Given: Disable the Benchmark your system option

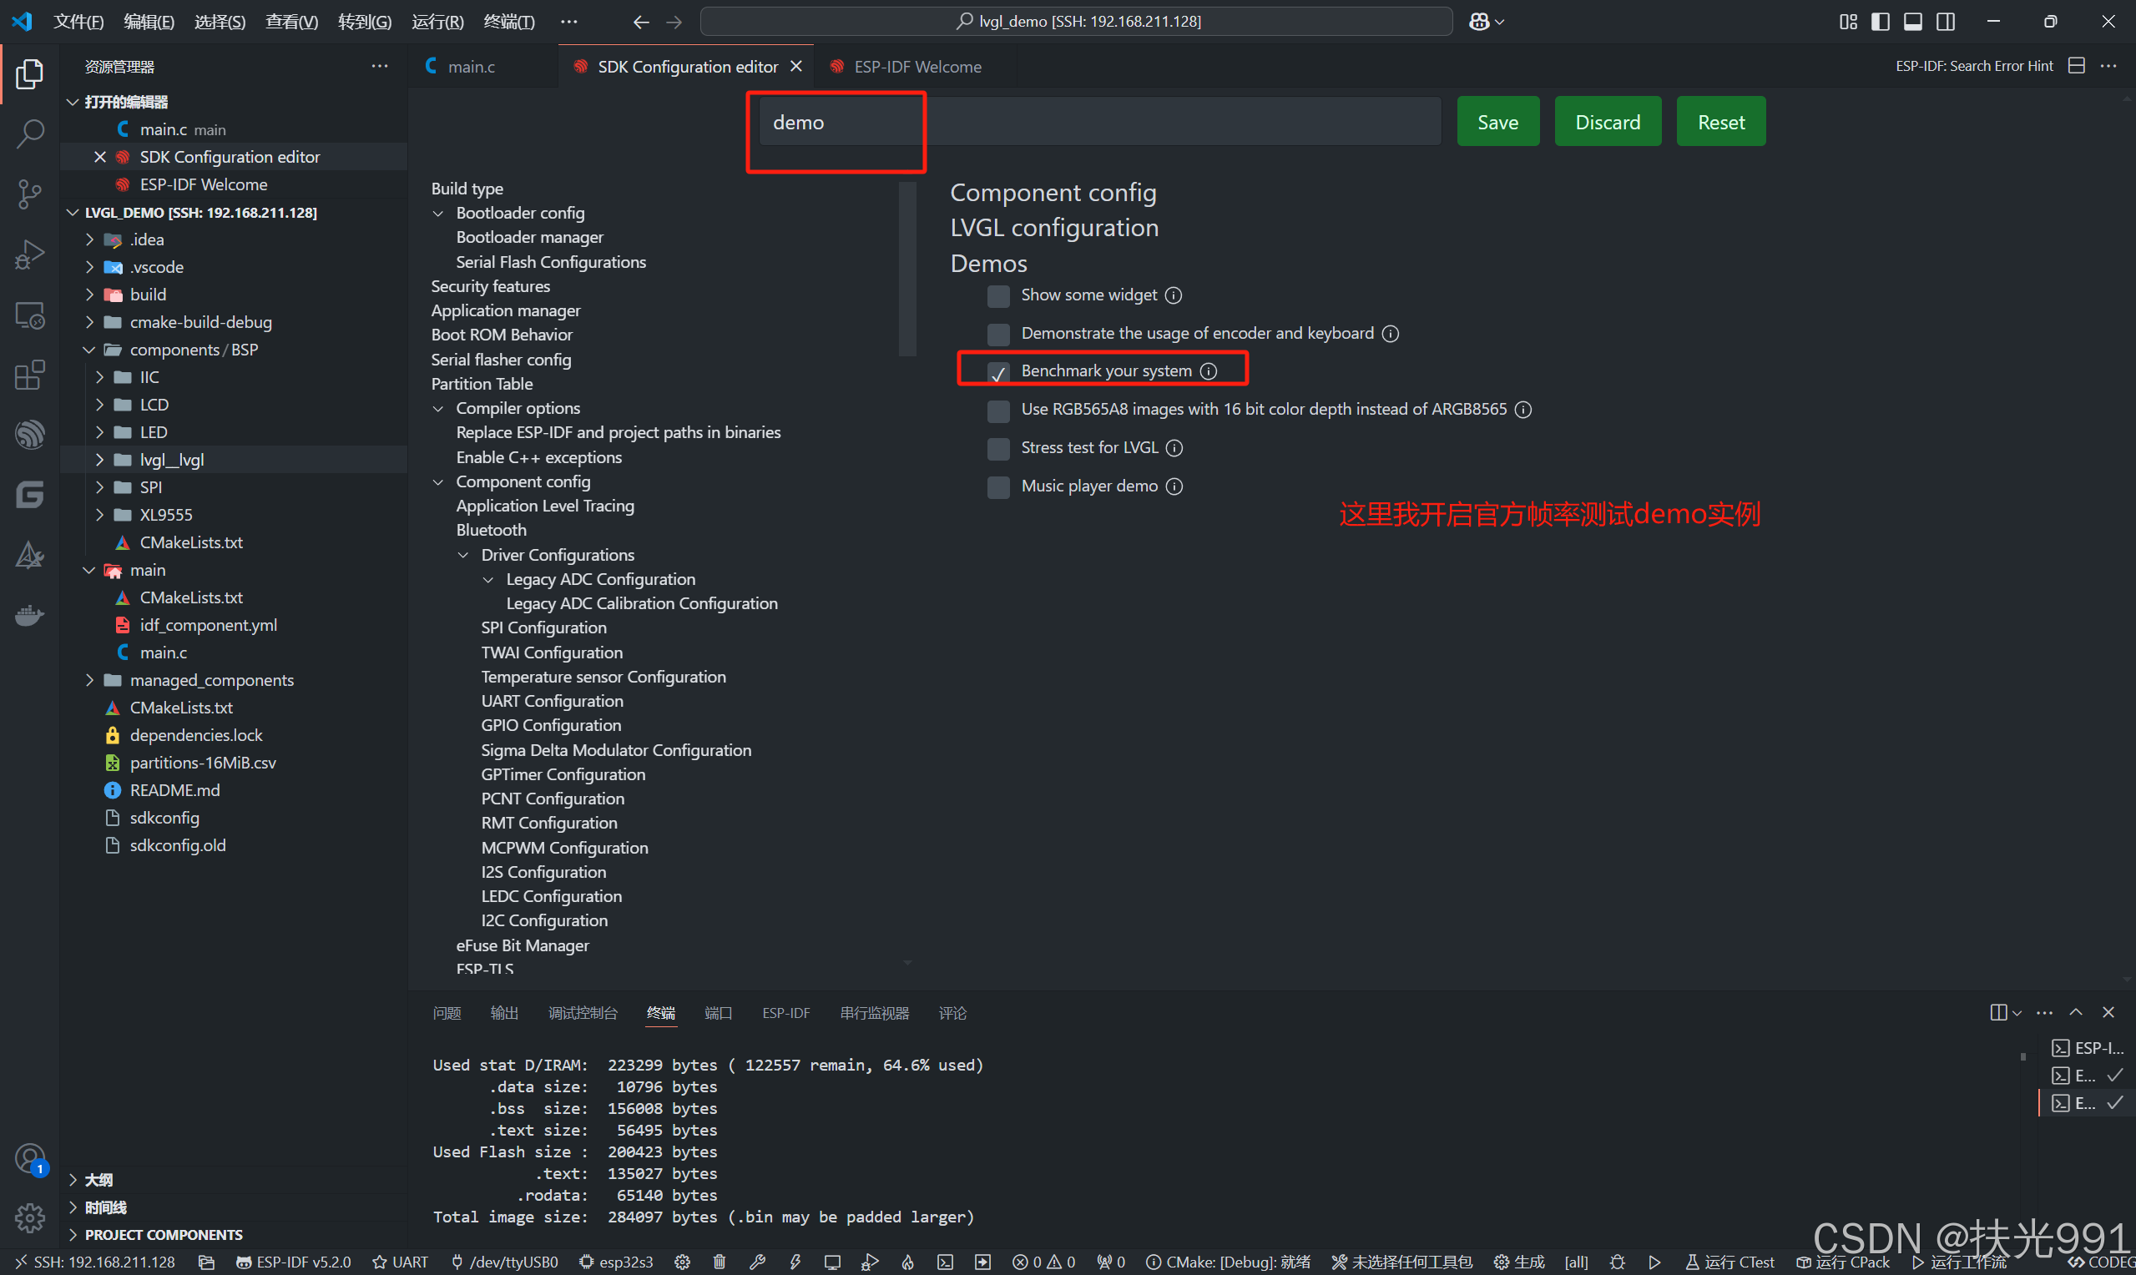Looking at the screenshot, I should click(997, 372).
